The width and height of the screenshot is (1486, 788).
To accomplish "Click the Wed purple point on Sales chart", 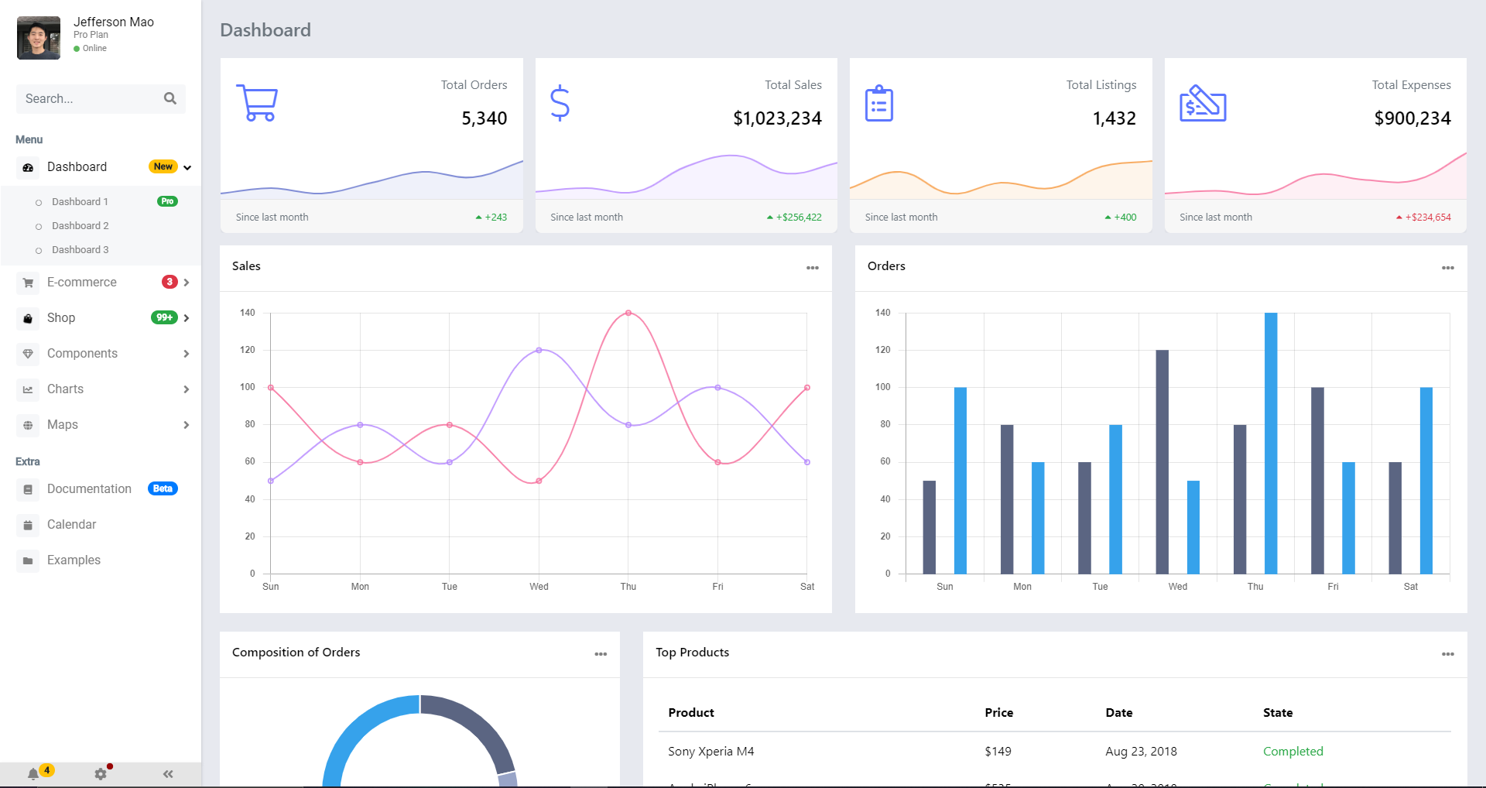I will tap(539, 350).
